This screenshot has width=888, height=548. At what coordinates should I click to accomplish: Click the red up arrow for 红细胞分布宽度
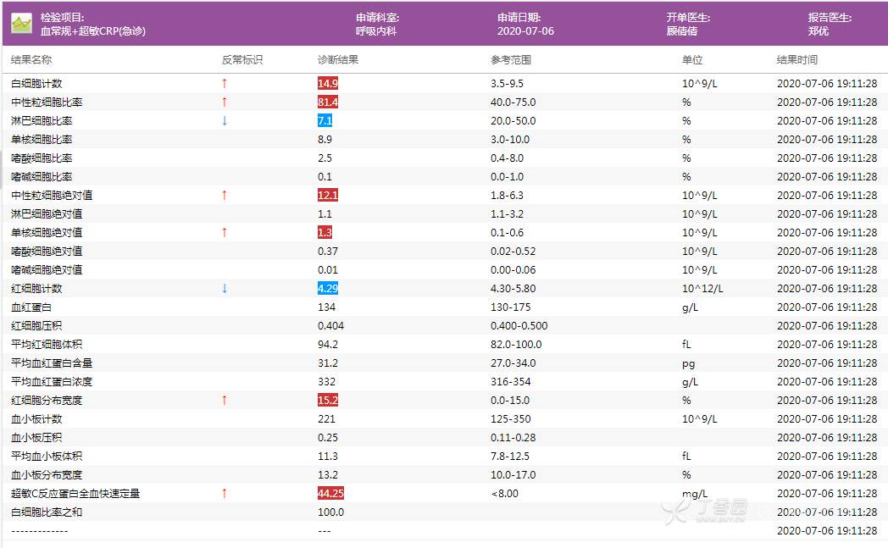[225, 400]
